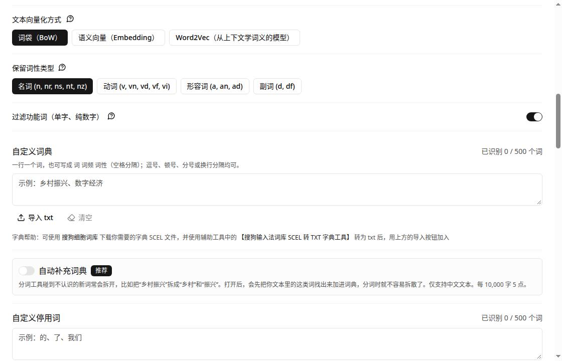This screenshot has height=361, width=562.
Task: Click upload icon of 导入 txt
Action: tap(21, 218)
